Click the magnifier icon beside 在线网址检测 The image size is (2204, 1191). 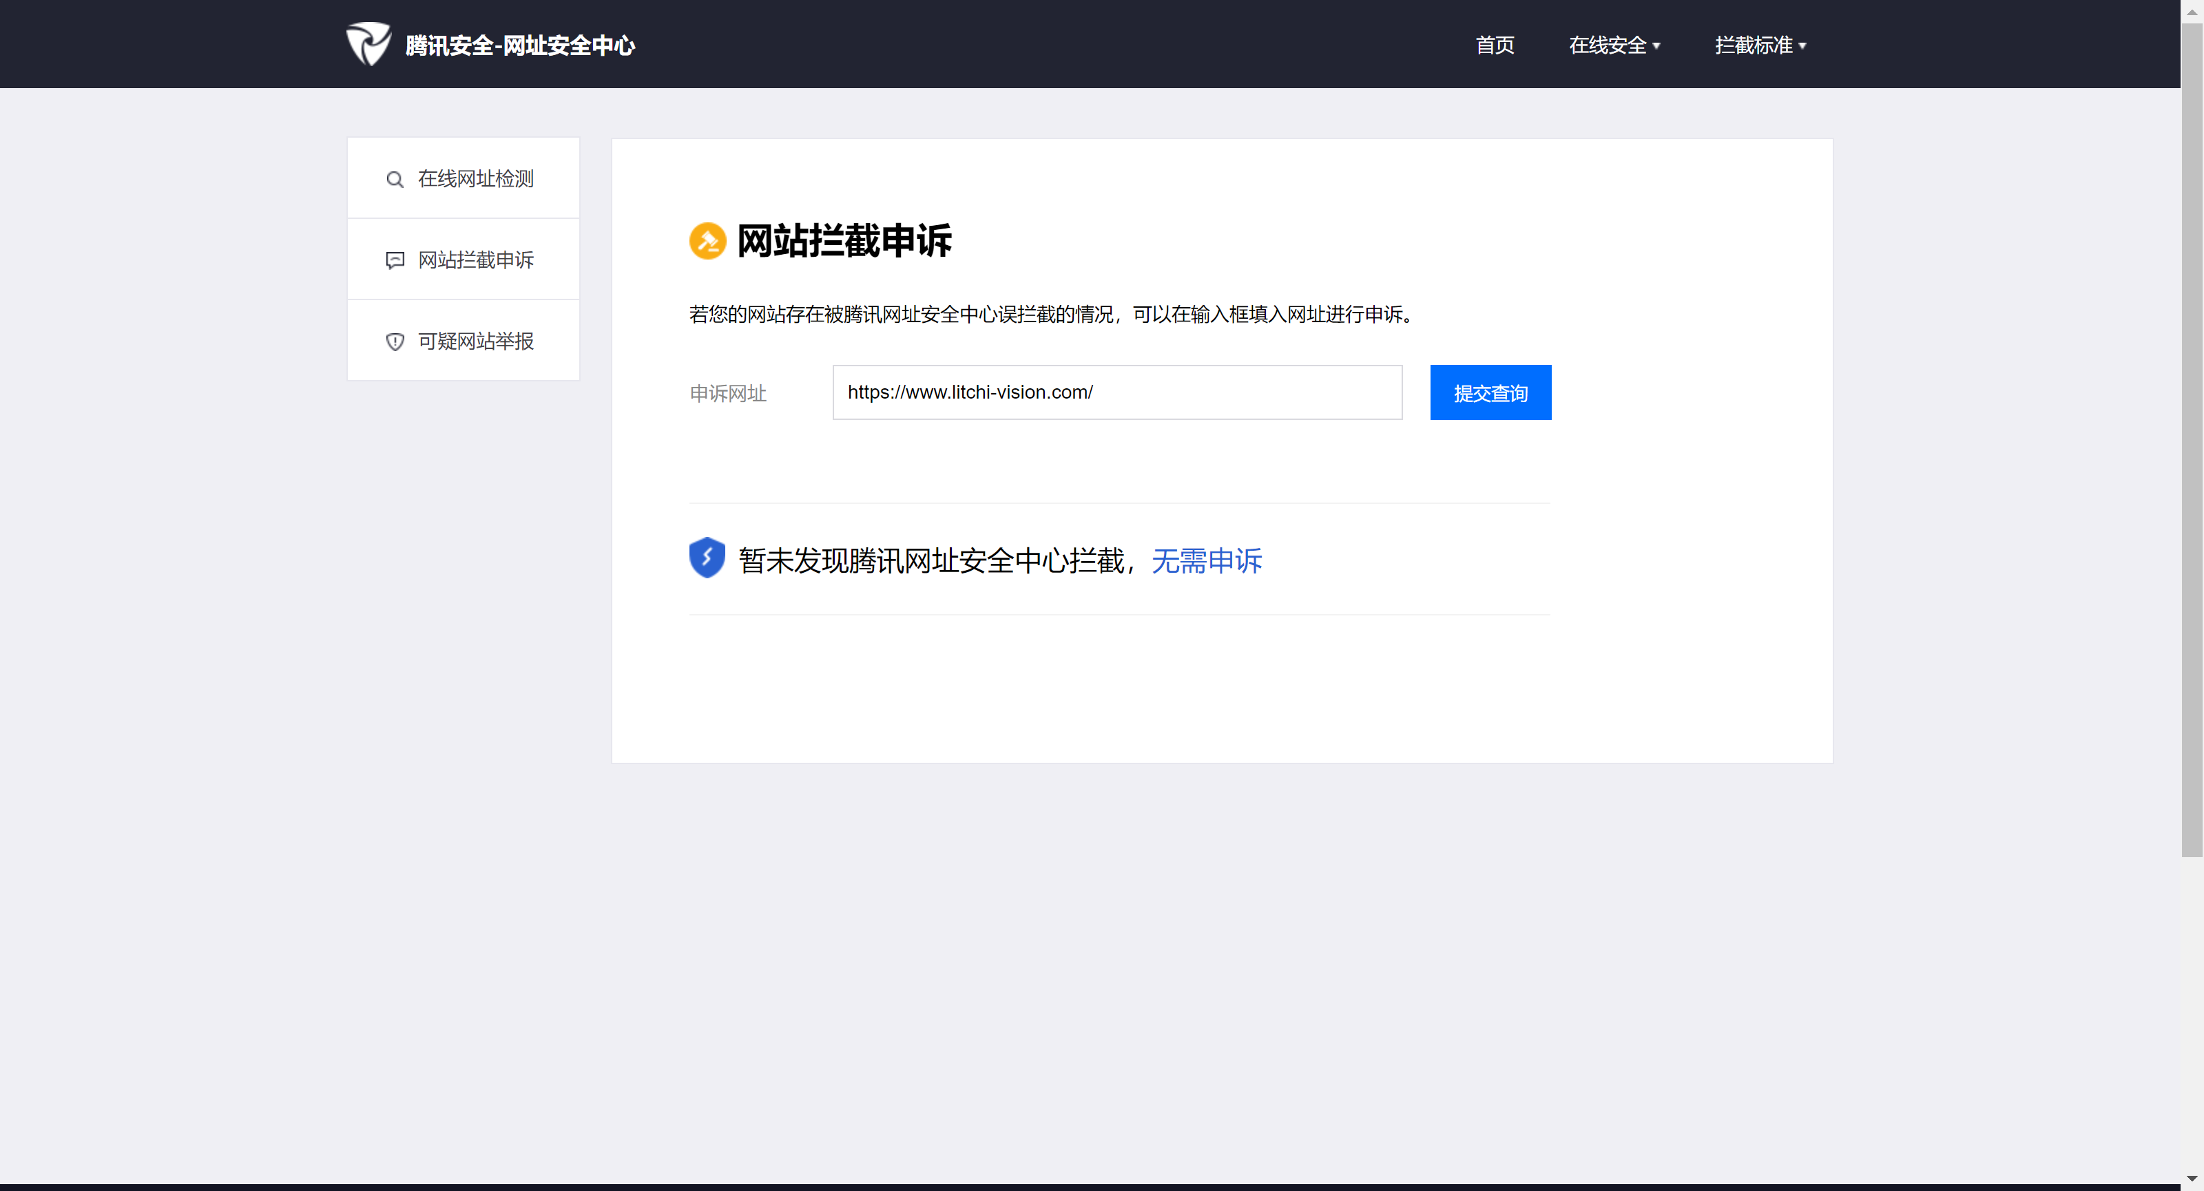(395, 180)
